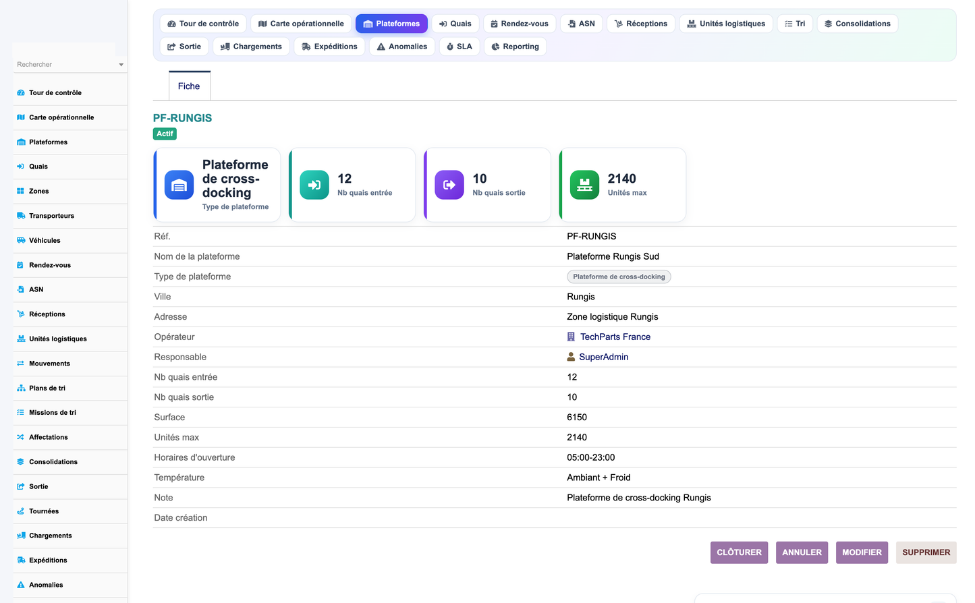The width and height of the screenshot is (975, 603).
Task: Follow the SuperAdmin responsable link
Action: pos(603,357)
